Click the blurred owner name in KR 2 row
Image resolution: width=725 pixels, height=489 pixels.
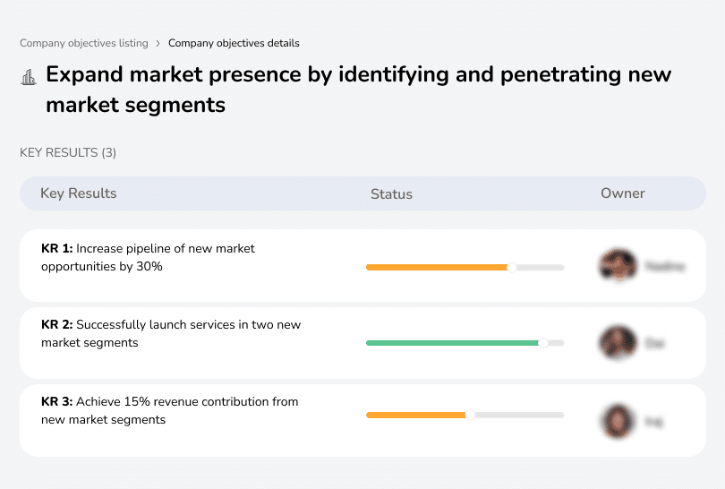click(654, 343)
